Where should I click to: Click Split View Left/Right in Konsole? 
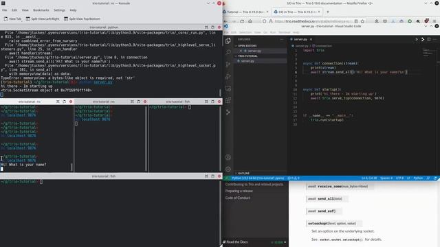[43, 19]
